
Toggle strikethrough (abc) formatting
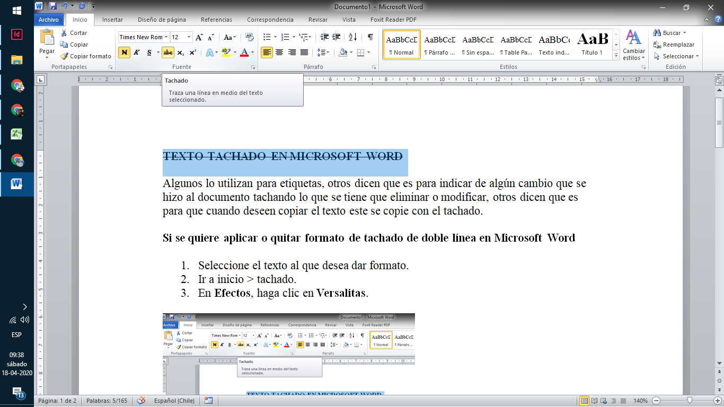point(168,52)
